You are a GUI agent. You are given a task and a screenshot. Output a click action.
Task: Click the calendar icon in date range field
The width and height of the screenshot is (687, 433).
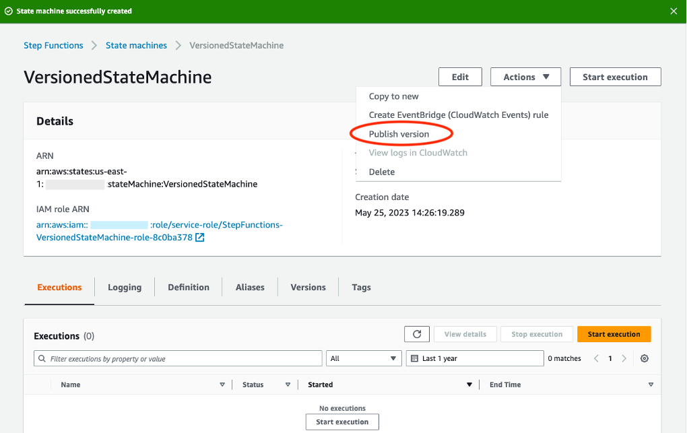414,358
